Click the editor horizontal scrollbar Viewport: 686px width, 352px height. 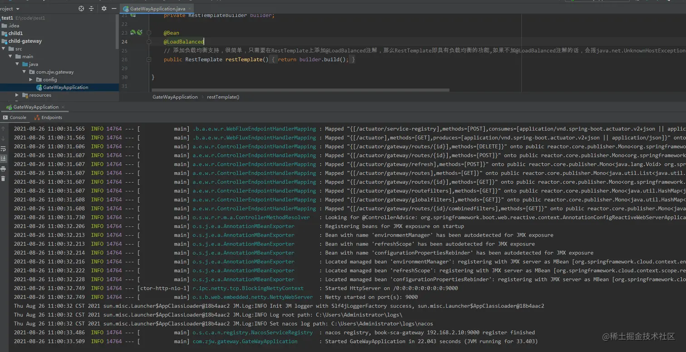tap(300, 90)
